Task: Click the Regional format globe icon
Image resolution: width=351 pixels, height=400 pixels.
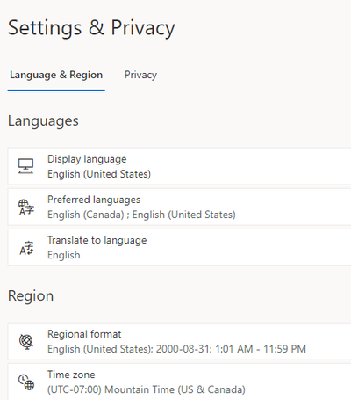Action: [26, 342]
